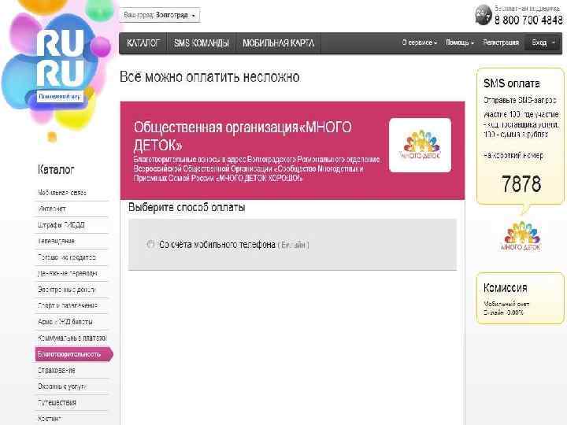The width and height of the screenshot is (567, 425).
Task: Open the Погашение кредитов category
Action: pyautogui.click(x=66, y=257)
